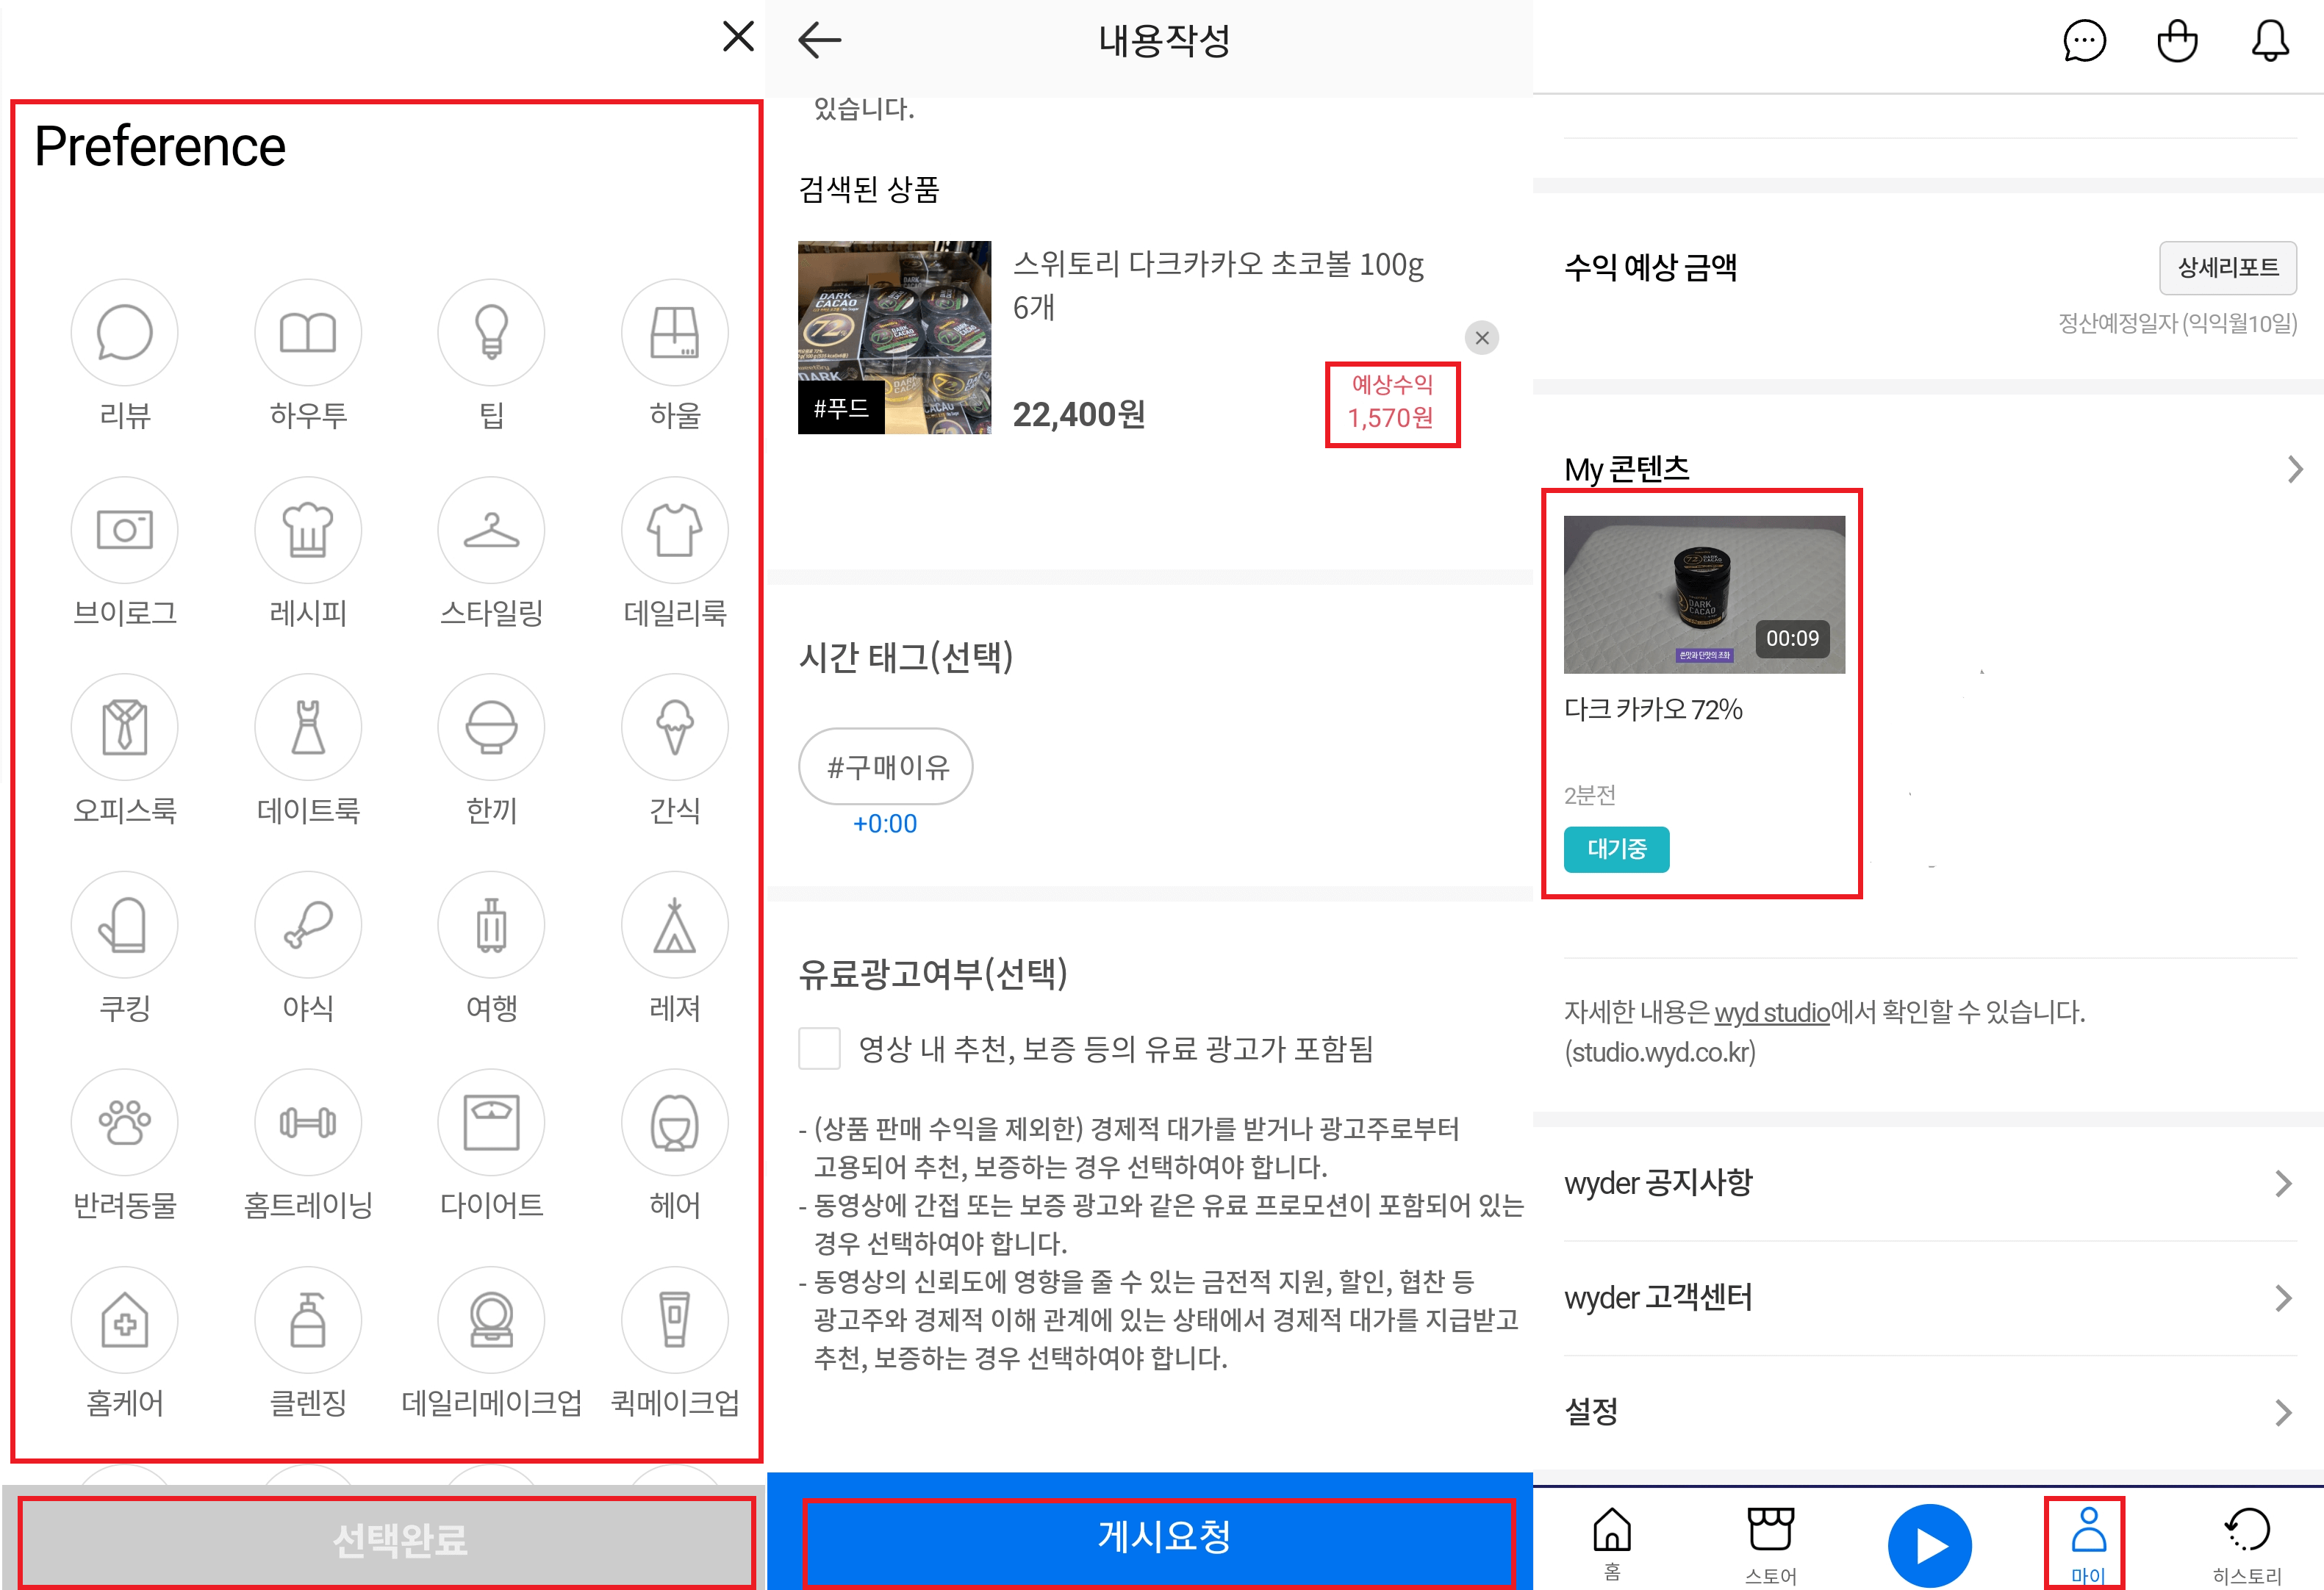Click the #푸드 tag on product image
2324x1590 pixels.
[x=841, y=408]
